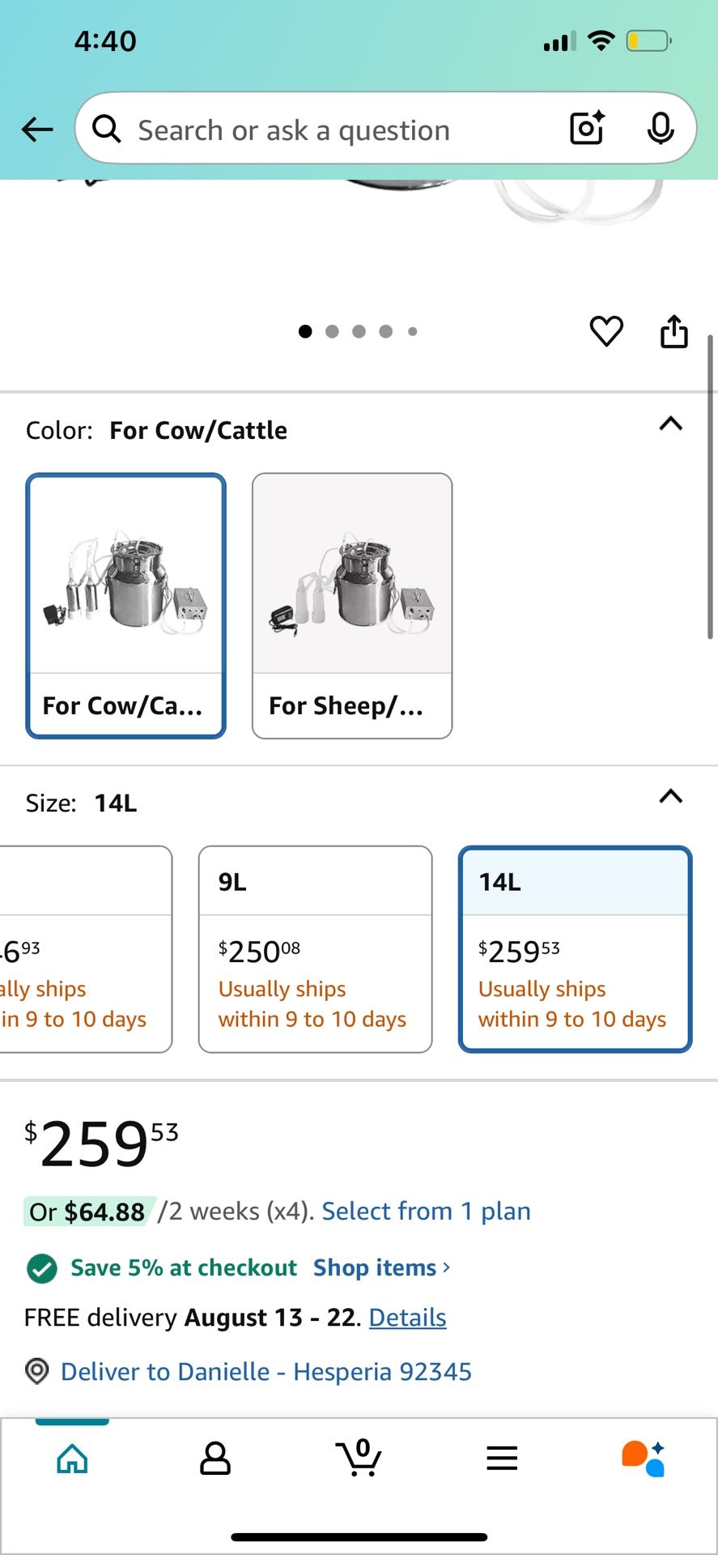Jump to second product image dot
The width and height of the screenshot is (718, 1555).
coord(332,331)
